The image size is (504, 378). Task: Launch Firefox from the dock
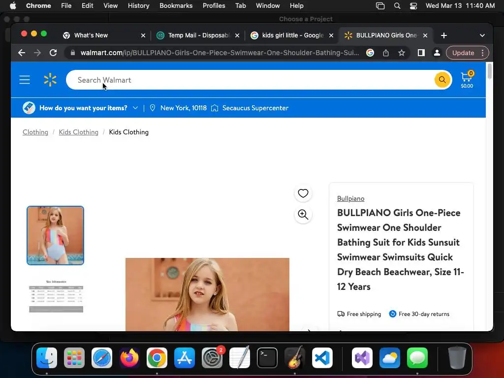point(129,358)
